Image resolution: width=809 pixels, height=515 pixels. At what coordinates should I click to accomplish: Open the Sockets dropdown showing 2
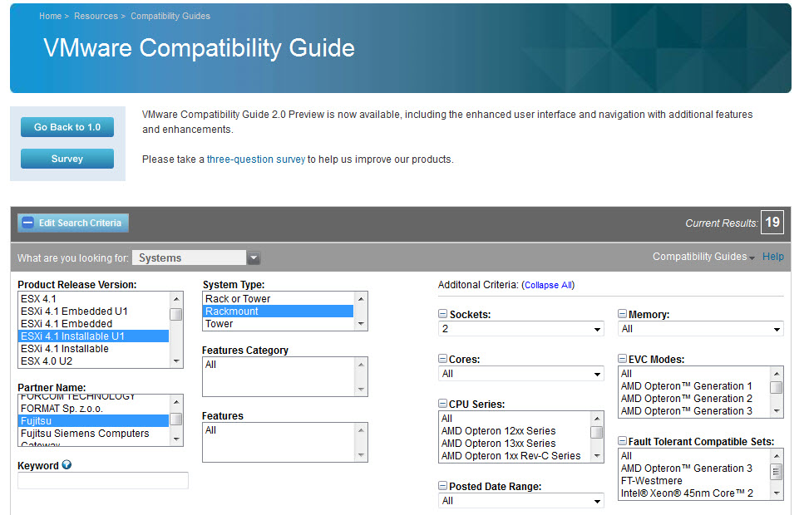point(521,329)
